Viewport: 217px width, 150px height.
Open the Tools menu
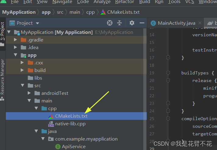click(174, 2)
